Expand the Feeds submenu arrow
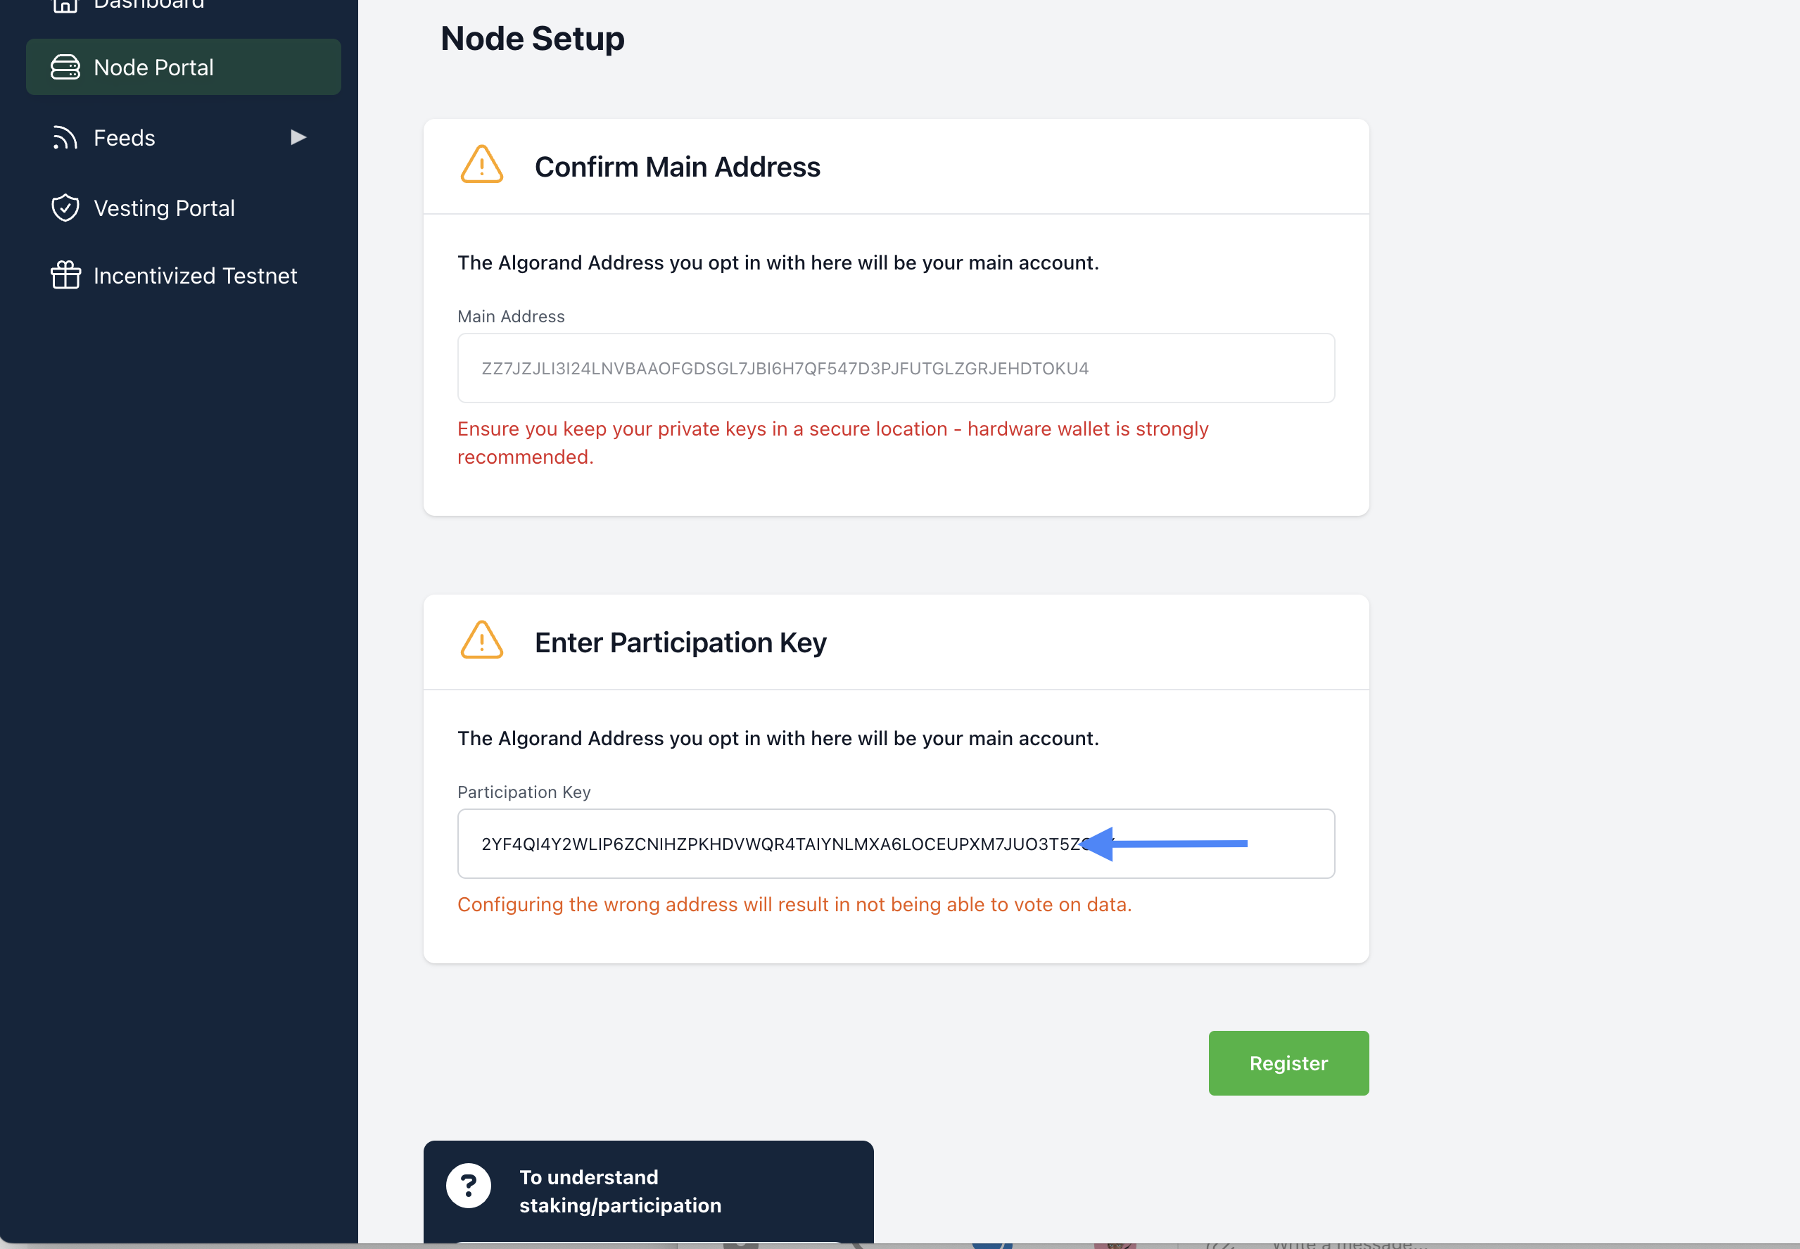The width and height of the screenshot is (1800, 1249). pyautogui.click(x=298, y=138)
